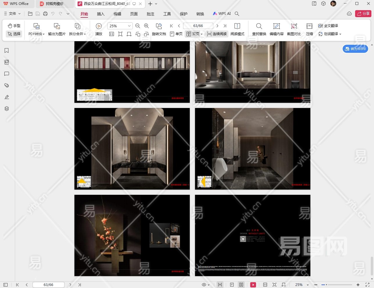Open the Insert (插入) ribbon tab
This screenshot has width=374, height=288.
click(x=101, y=14)
